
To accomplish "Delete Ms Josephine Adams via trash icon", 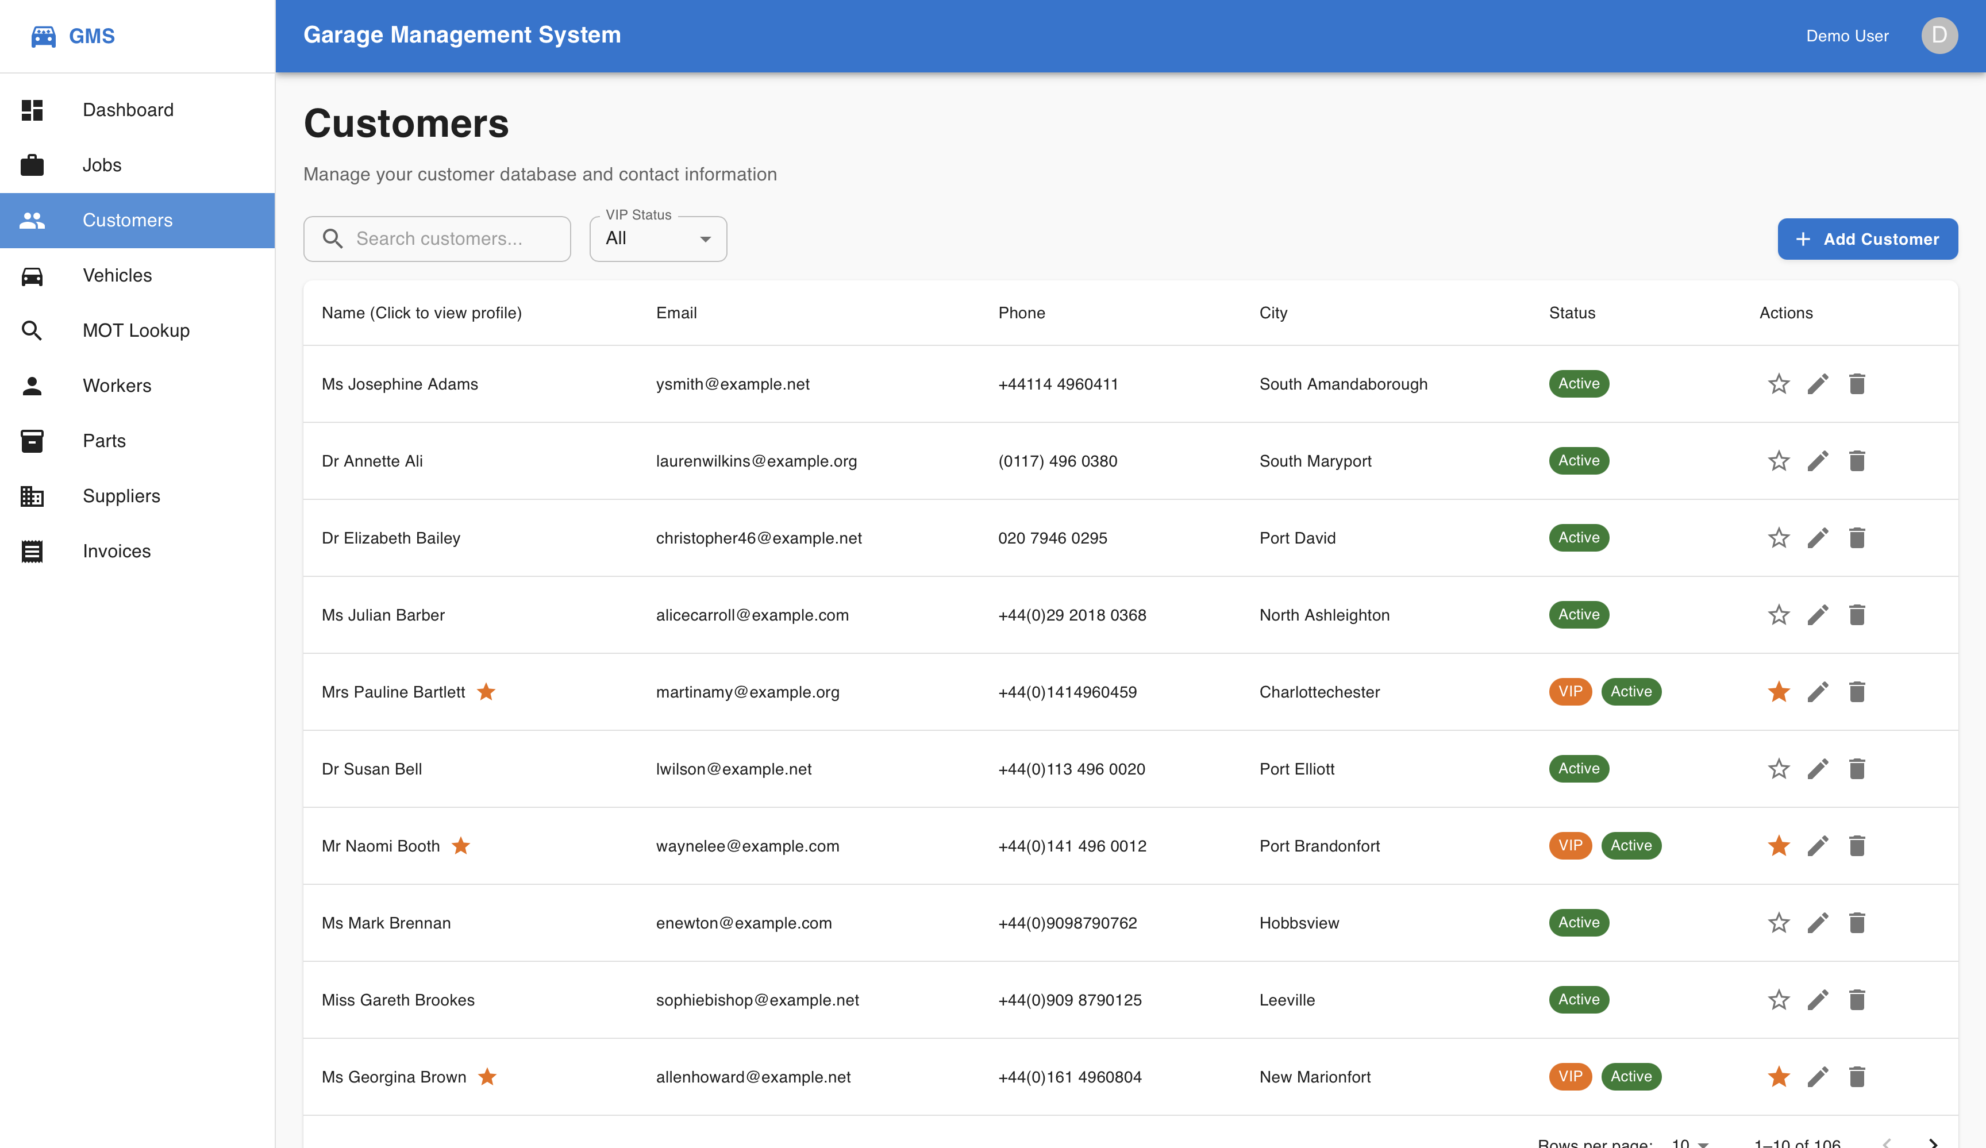I will click(1857, 384).
